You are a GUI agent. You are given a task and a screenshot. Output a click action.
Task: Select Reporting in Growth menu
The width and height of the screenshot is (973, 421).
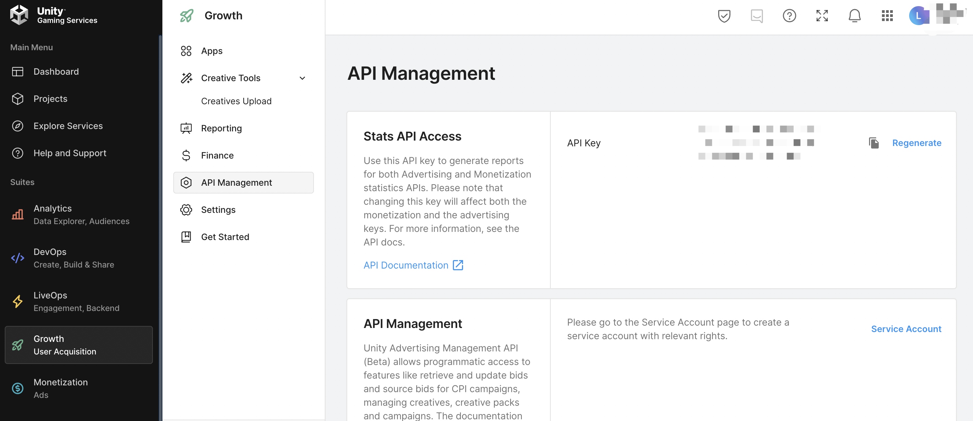(222, 128)
